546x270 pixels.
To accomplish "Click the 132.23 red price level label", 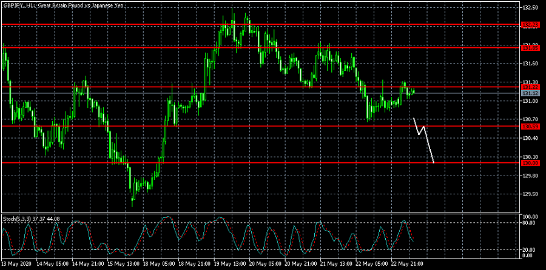I will coord(530,25).
